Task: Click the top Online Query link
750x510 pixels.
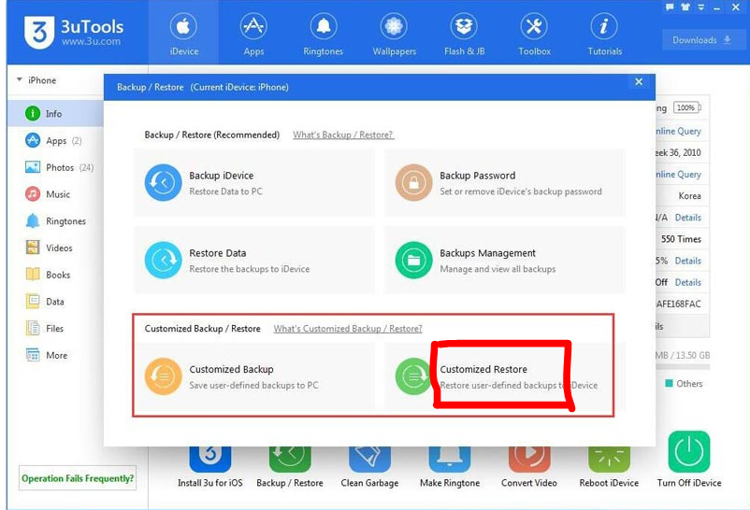Action: 678,131
